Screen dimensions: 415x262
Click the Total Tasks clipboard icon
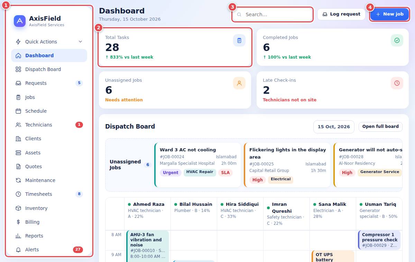pos(239,40)
